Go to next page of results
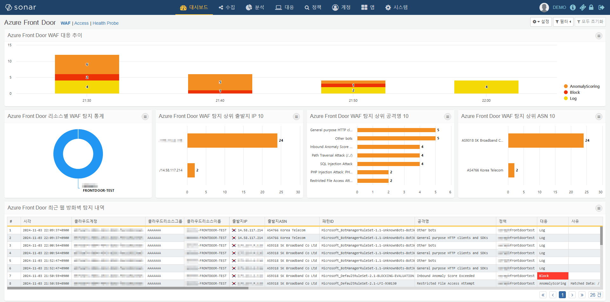The height and width of the screenshot is (302, 610). point(572,295)
